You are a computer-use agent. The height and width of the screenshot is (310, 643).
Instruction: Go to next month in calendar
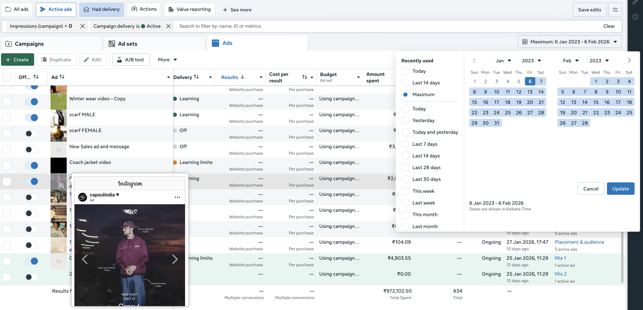(629, 61)
